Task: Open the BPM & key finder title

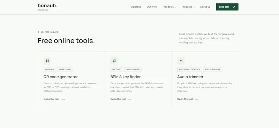Action: click(x=126, y=77)
